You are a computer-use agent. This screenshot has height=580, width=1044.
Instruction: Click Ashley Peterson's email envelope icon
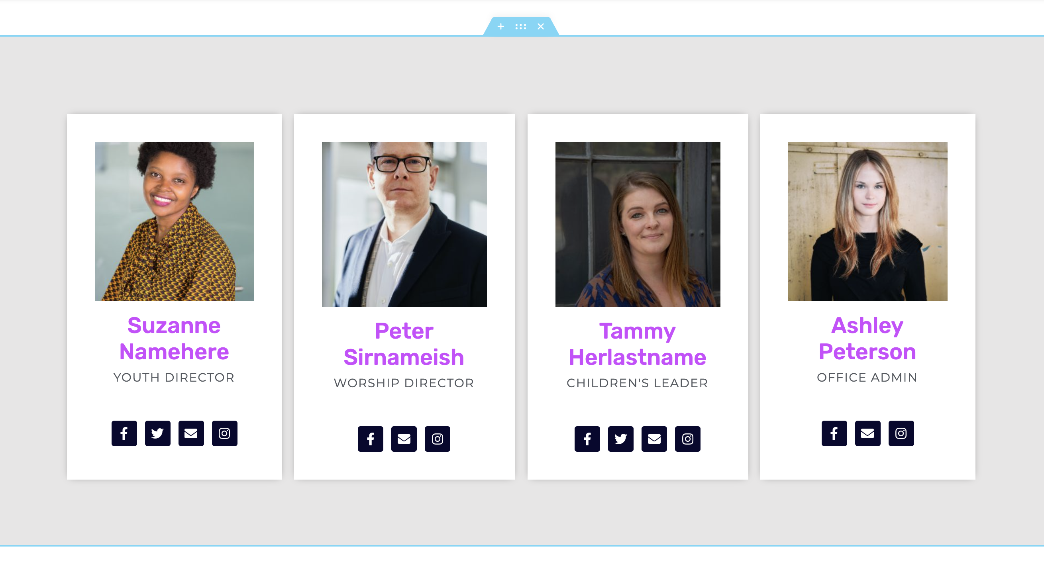click(x=867, y=433)
